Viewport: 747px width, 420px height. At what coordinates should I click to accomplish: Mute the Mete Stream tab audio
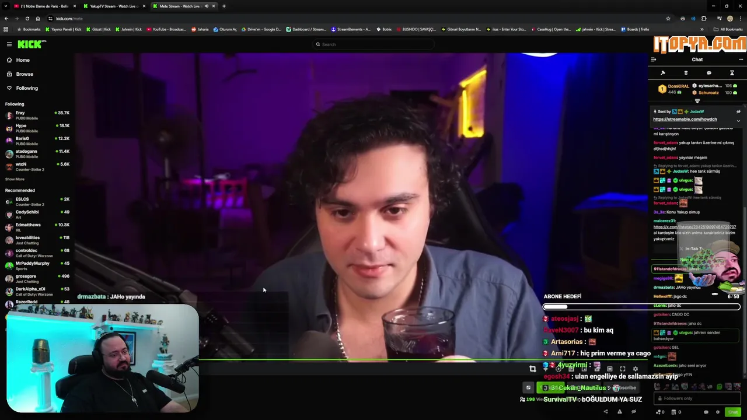pyautogui.click(x=206, y=6)
